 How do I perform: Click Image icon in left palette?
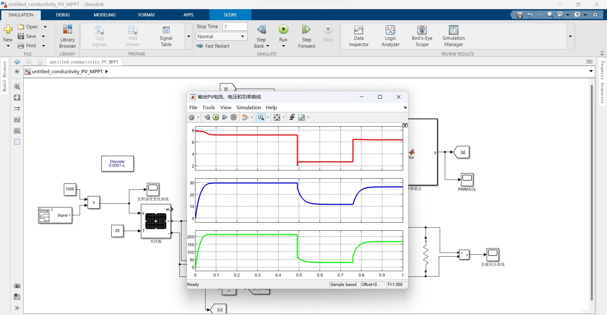[x=17, y=131]
